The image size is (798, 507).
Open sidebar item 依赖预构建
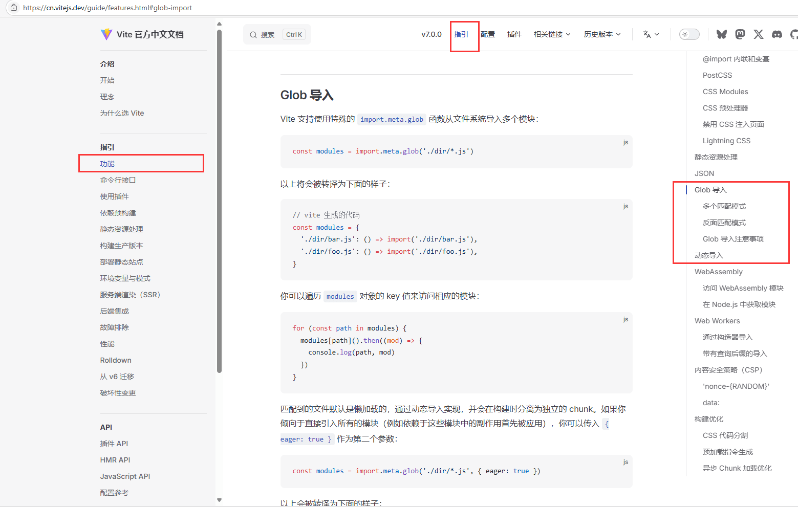tap(118, 213)
